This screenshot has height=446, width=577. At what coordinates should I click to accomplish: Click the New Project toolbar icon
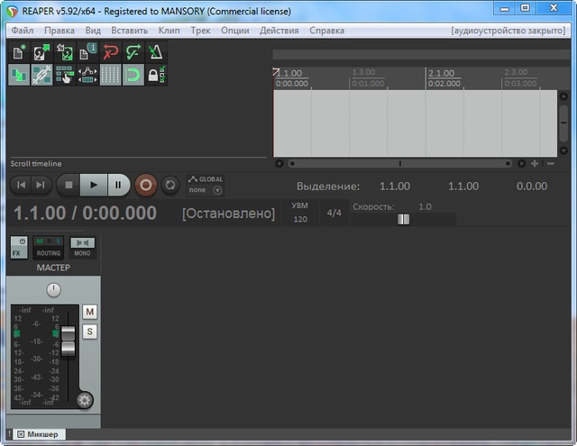click(20, 53)
